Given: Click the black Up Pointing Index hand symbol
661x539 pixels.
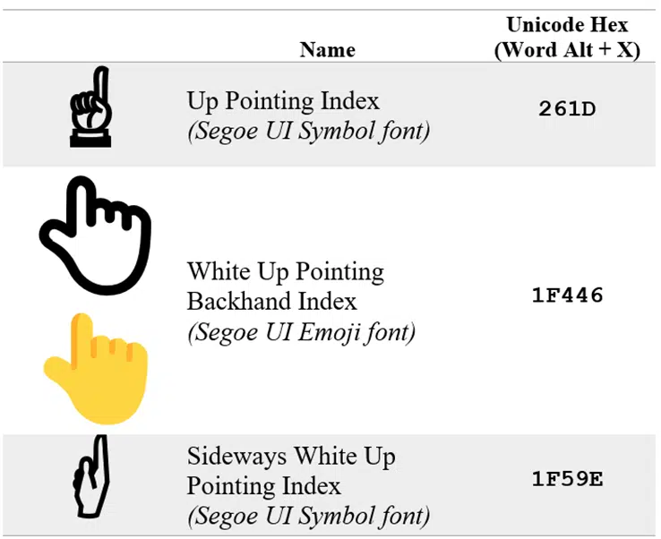Looking at the screenshot, I should (90, 107).
